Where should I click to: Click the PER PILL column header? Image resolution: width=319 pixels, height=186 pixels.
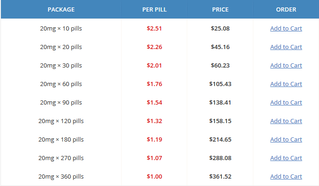154,10
